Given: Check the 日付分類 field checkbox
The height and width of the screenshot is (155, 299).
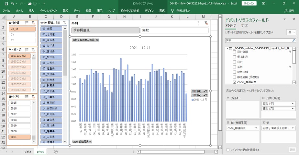Looking at the screenshot, I should point(235,52).
